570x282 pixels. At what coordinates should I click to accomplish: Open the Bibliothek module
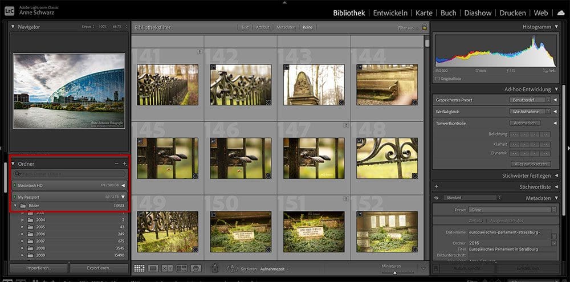349,13
